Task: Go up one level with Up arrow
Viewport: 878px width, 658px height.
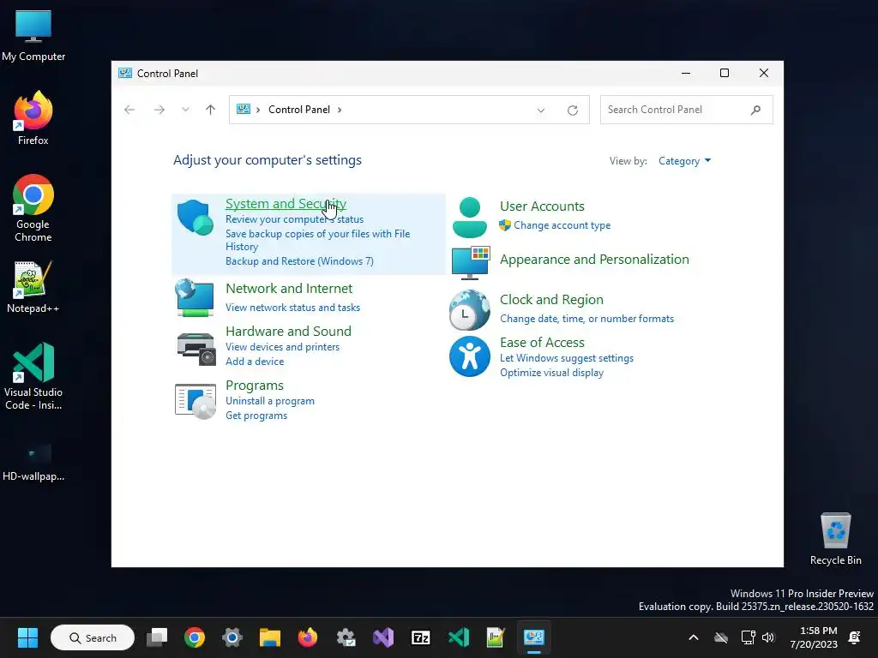Action: click(211, 110)
